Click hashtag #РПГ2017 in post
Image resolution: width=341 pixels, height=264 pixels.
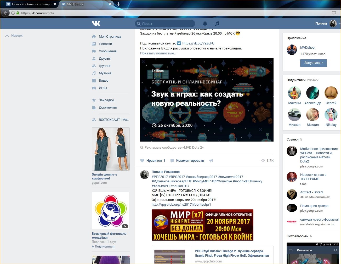[x=160, y=177]
